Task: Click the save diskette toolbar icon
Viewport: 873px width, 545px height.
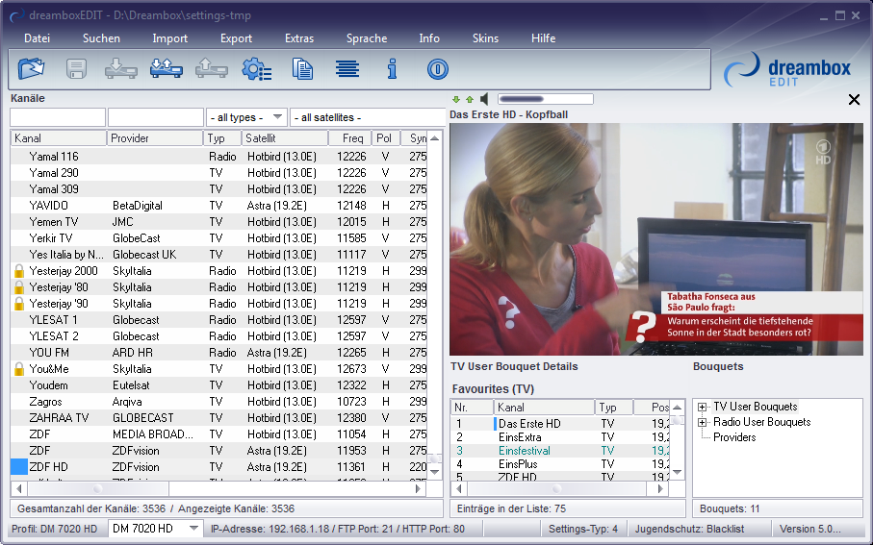Action: pyautogui.click(x=76, y=69)
